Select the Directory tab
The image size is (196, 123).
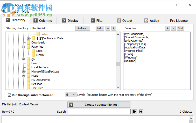click(x=16, y=20)
